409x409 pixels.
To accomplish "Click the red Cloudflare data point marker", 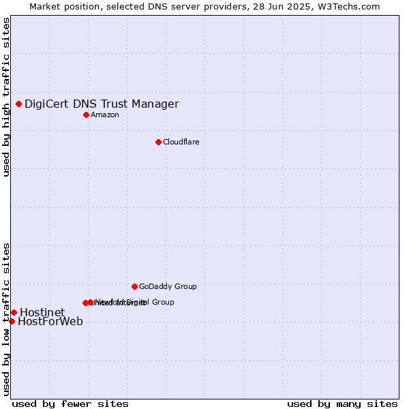I will [158, 142].
